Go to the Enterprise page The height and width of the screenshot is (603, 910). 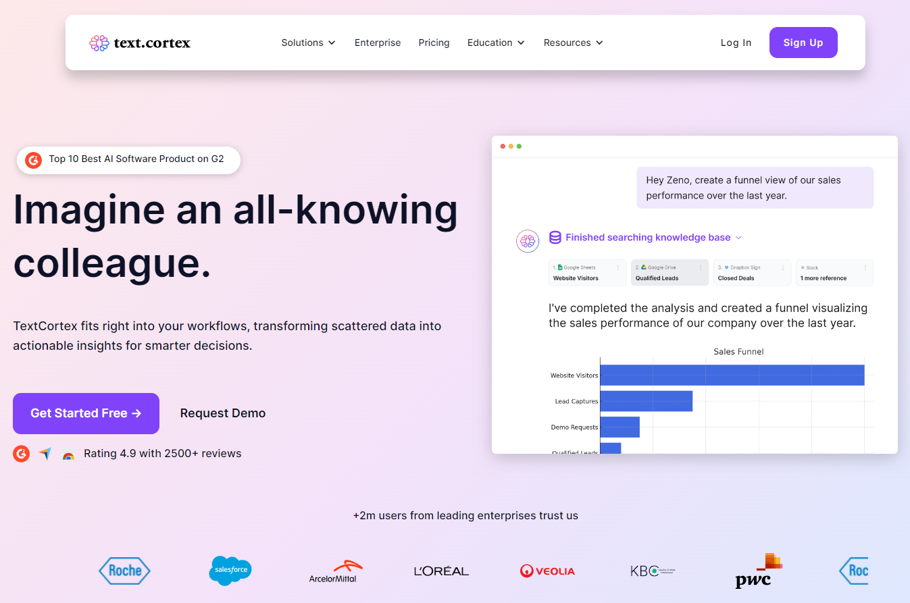[378, 43]
